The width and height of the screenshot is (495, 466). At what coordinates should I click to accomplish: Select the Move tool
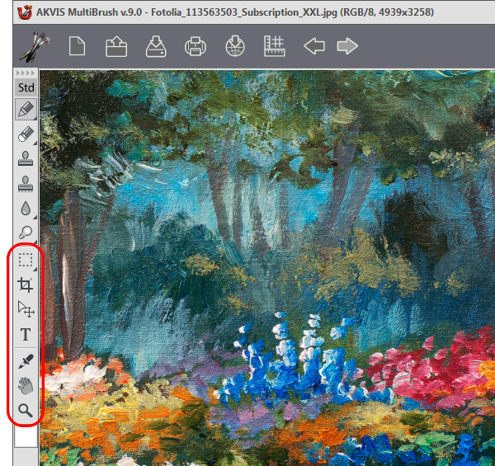[26, 309]
